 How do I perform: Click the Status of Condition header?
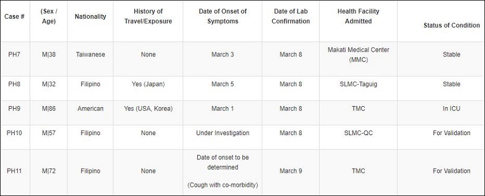[452, 25]
